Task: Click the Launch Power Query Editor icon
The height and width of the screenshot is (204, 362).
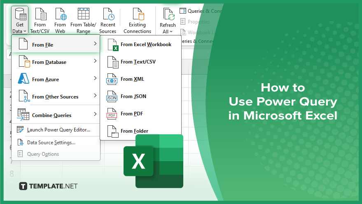Action: click(20, 129)
